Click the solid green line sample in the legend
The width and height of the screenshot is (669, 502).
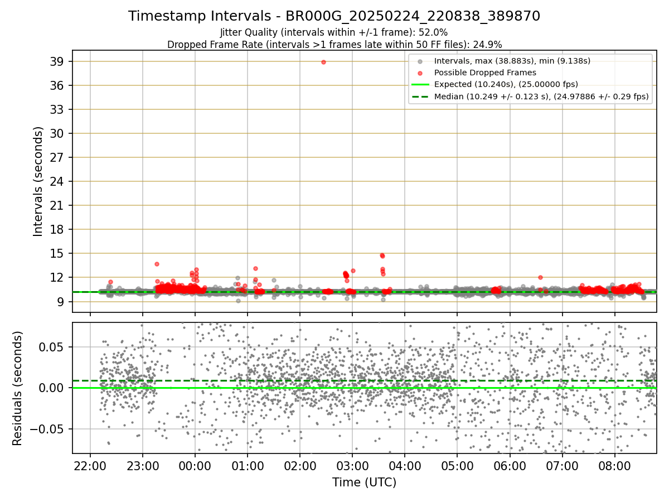click(x=420, y=85)
